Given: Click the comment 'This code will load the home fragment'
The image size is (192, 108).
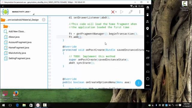Looking at the screenshot, I should tap(103, 24).
